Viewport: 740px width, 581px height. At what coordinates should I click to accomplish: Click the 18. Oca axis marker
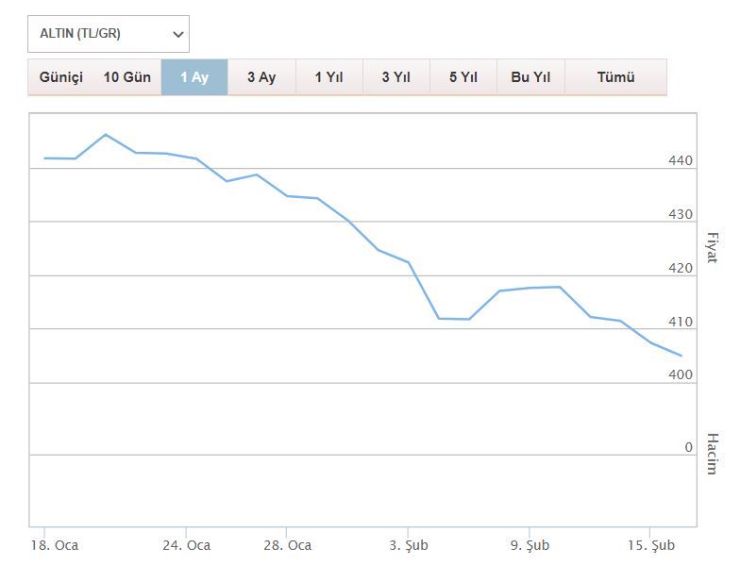coord(55,545)
